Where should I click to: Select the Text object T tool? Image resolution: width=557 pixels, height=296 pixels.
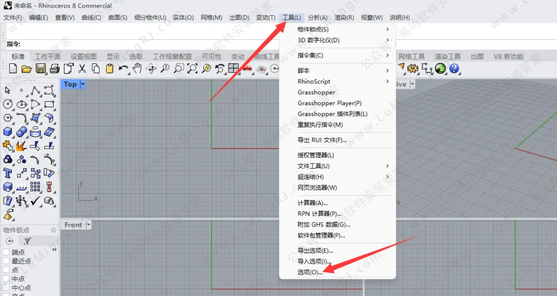[7, 173]
